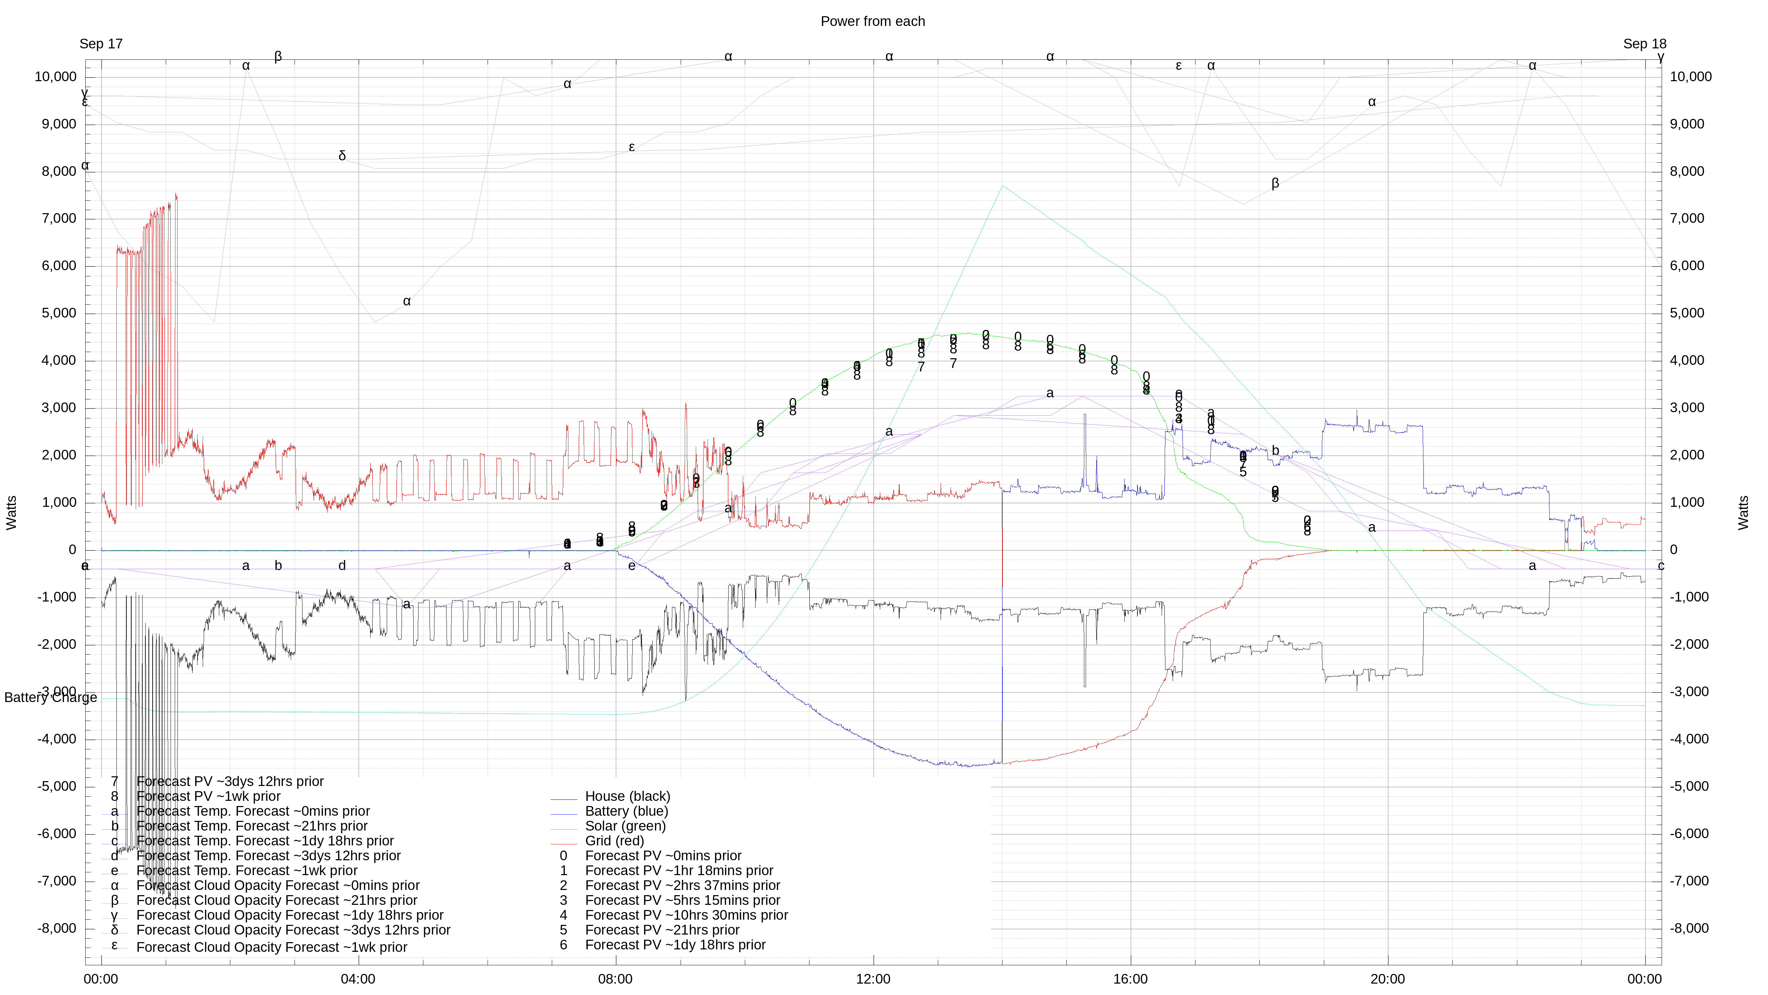The image size is (1768, 995).
Task: Click legend entry 'Battery (blue)'
Action: point(626,811)
